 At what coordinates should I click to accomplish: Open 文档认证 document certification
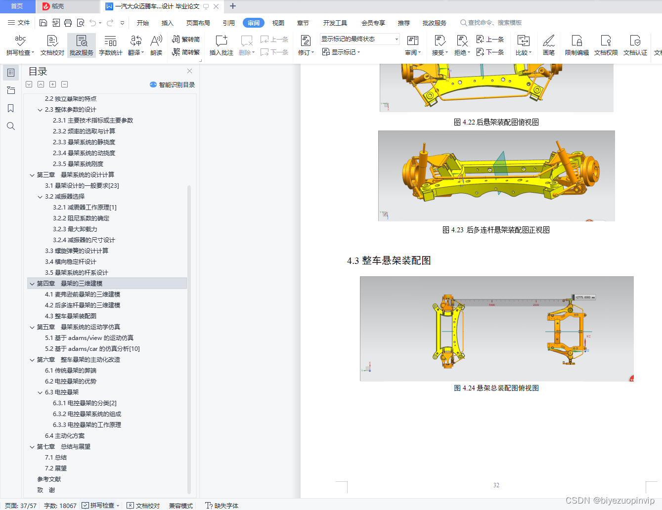coord(635,45)
